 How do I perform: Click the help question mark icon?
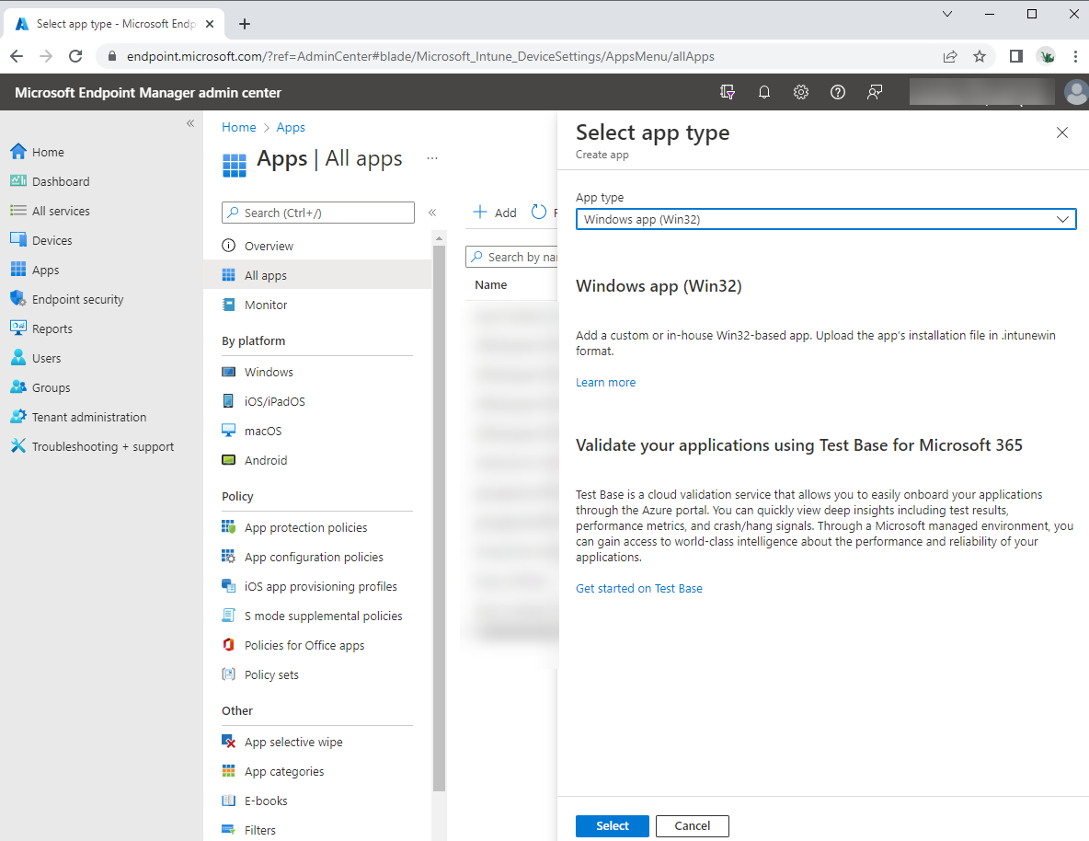click(838, 92)
